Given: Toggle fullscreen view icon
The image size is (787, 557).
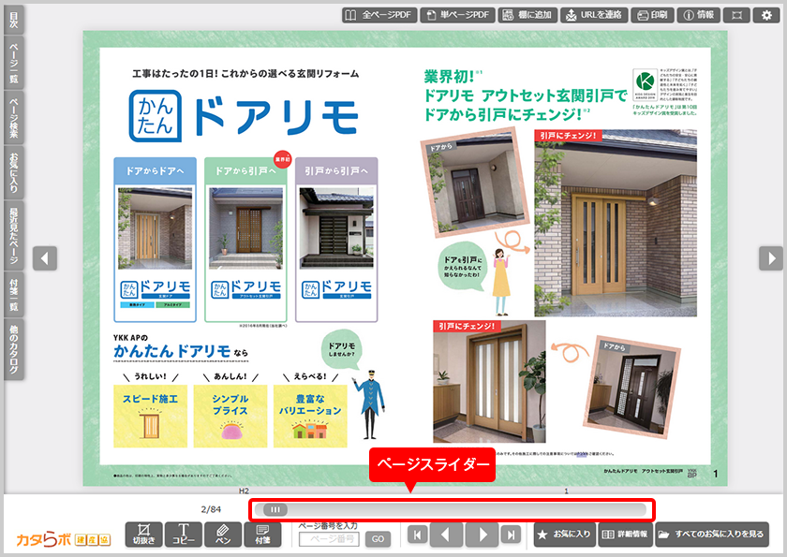Looking at the screenshot, I should 736,15.
